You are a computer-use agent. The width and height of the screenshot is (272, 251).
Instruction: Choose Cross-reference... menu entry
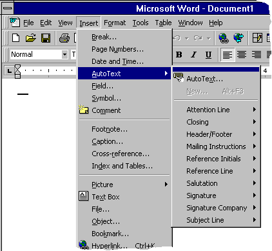coord(124,154)
